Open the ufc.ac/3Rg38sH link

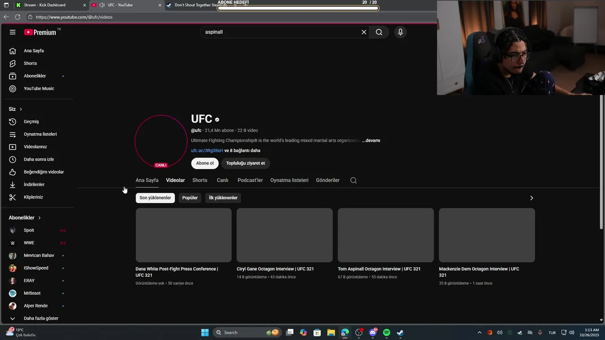click(x=207, y=151)
